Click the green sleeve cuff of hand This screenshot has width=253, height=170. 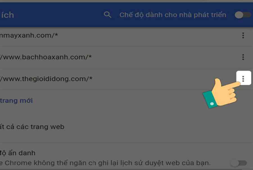pos(209,100)
